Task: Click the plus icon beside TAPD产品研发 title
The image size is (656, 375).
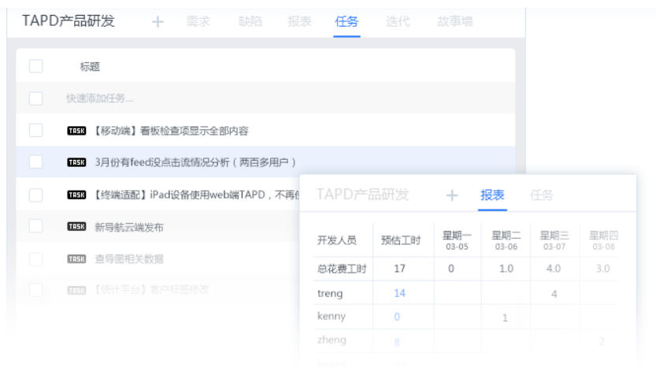Action: click(158, 22)
